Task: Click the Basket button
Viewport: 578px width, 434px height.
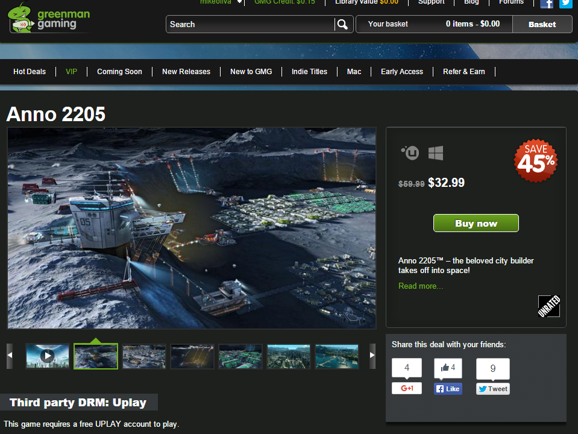Action: coord(542,24)
